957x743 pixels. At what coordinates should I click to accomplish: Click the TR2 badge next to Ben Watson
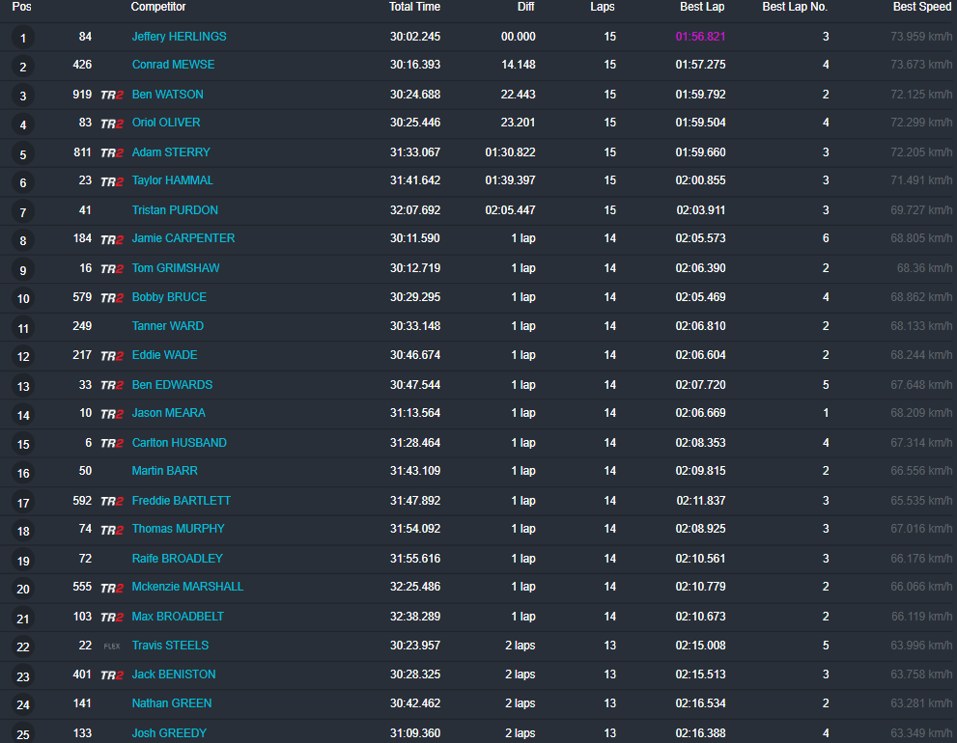(112, 94)
